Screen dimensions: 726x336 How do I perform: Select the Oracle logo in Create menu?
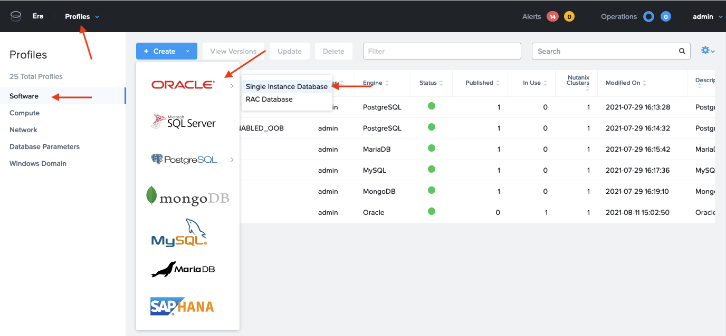[183, 85]
